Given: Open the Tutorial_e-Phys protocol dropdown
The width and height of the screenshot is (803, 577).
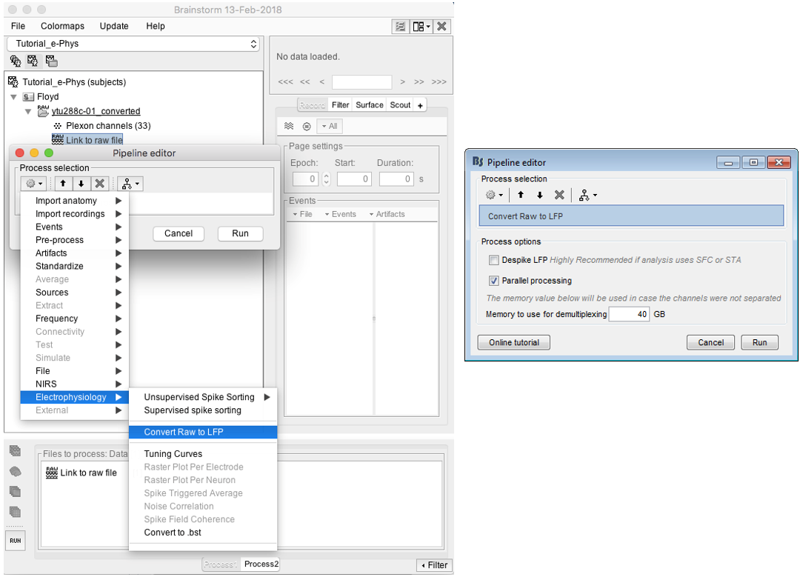Looking at the screenshot, I should (x=133, y=44).
